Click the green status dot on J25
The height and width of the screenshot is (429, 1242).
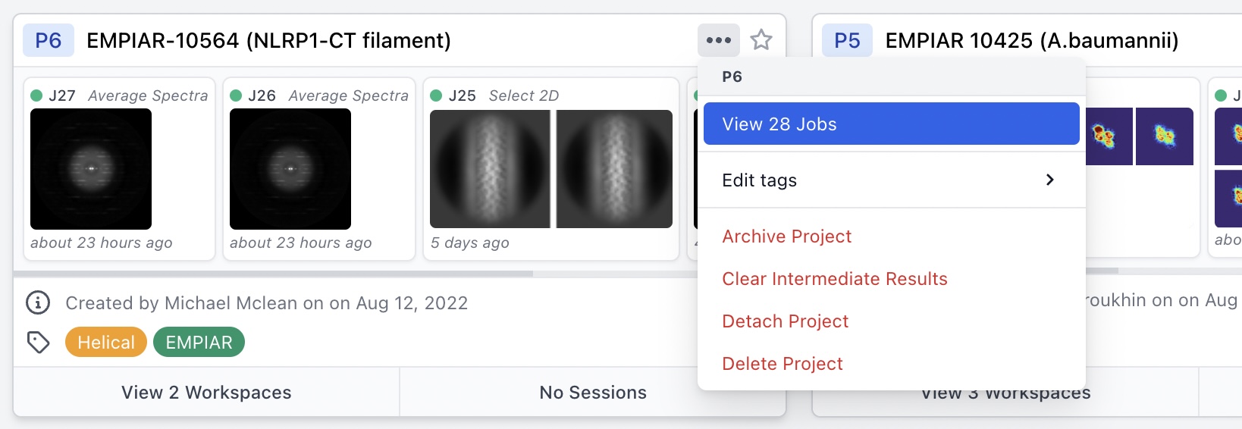tap(436, 96)
